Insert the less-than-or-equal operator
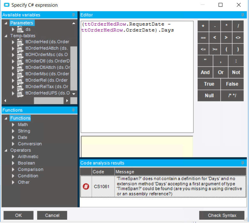 [x=203, y=49]
